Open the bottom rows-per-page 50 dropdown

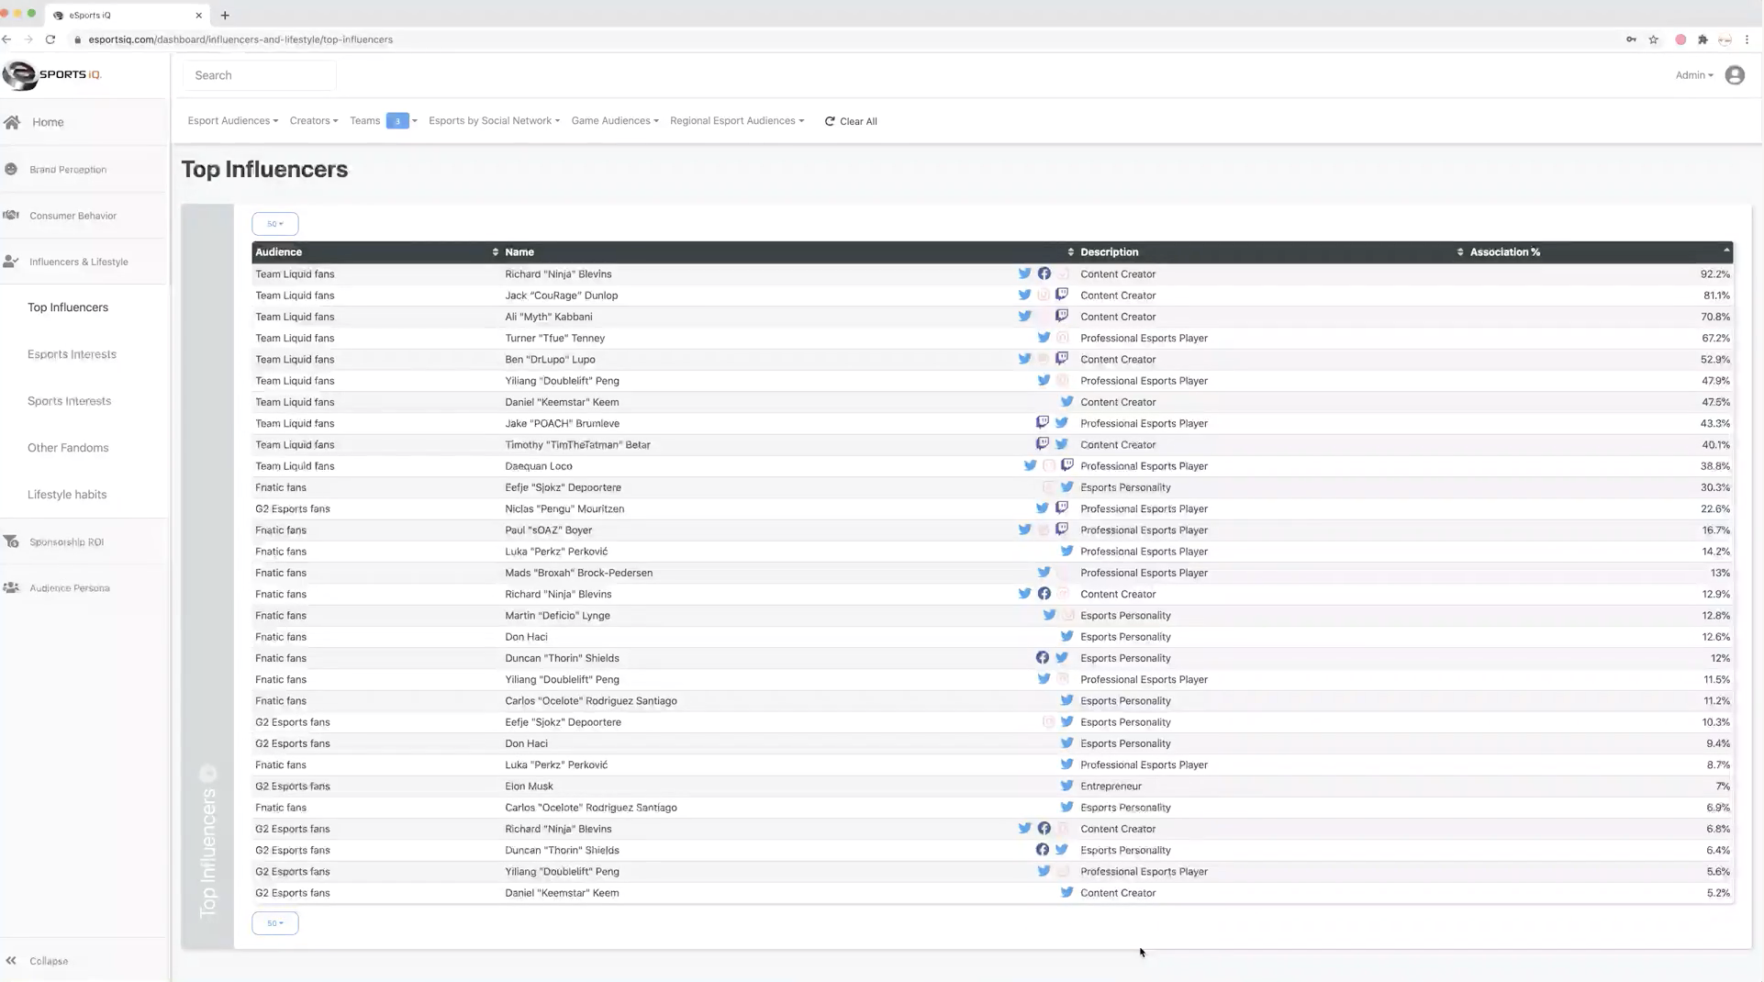tap(275, 923)
